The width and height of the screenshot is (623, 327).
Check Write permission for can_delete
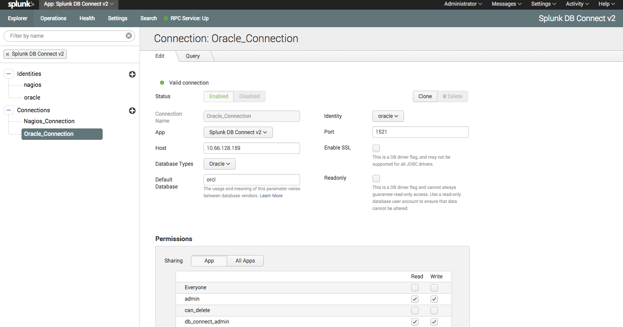coord(434,311)
